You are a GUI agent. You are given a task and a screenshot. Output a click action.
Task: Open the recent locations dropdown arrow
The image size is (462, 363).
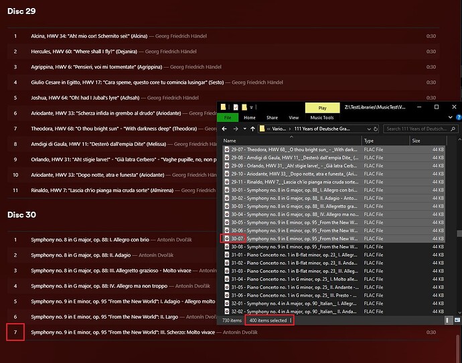pyautogui.click(x=244, y=129)
